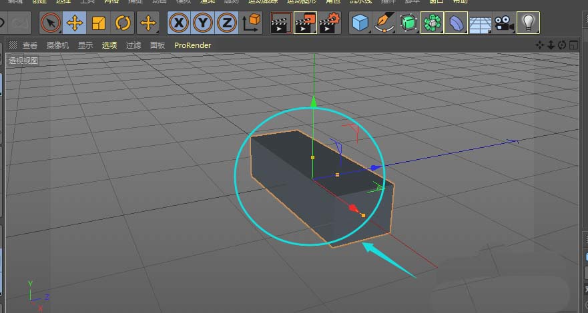Activate the Rotate tool
Screen dimensions: 588x313
coord(123,23)
